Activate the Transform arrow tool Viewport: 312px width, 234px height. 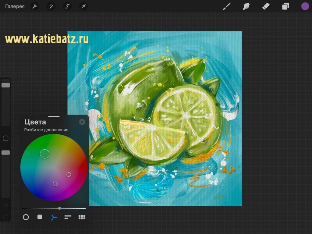point(83,6)
